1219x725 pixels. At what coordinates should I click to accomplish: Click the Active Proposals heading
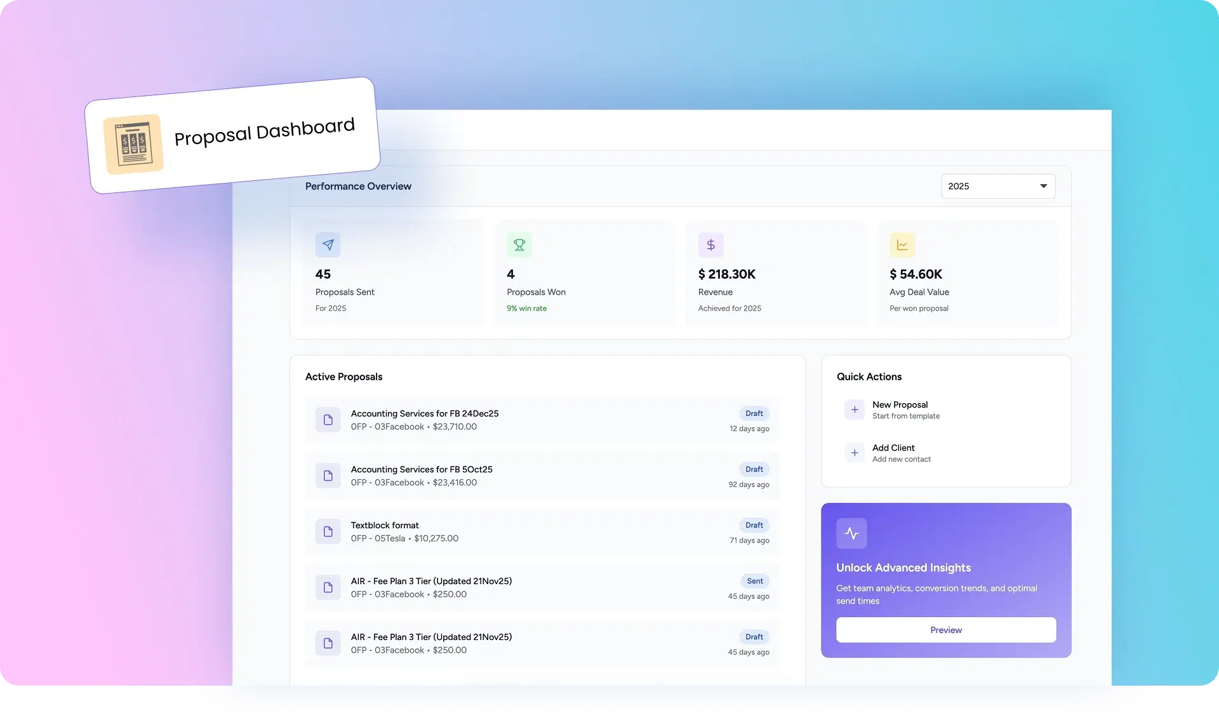coord(343,376)
